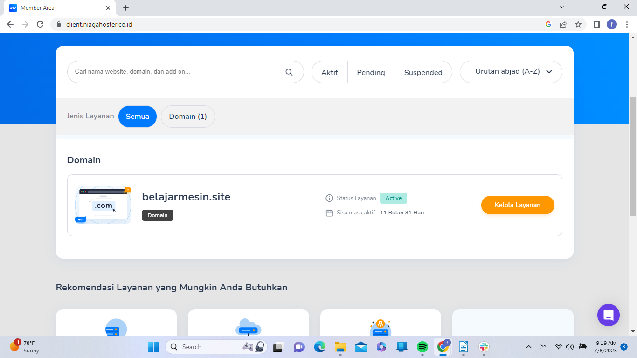637x358 pixels.
Task: Click the search magnifier icon
Action: (x=289, y=72)
